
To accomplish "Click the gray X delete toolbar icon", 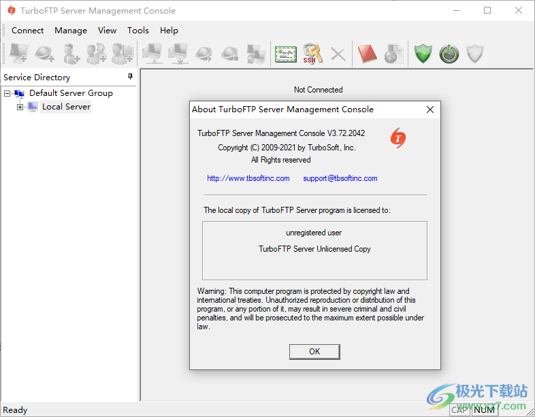I will coord(338,54).
